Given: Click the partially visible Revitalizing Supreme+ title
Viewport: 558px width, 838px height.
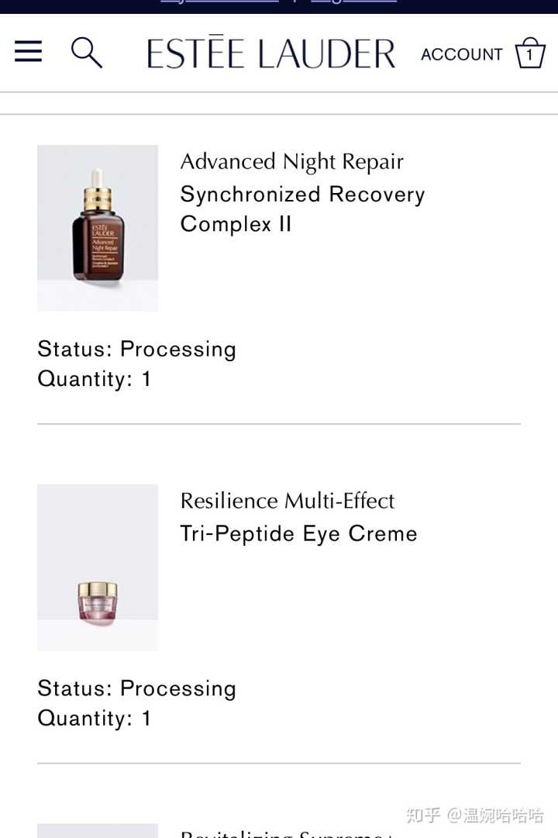Looking at the screenshot, I should coord(287,833).
